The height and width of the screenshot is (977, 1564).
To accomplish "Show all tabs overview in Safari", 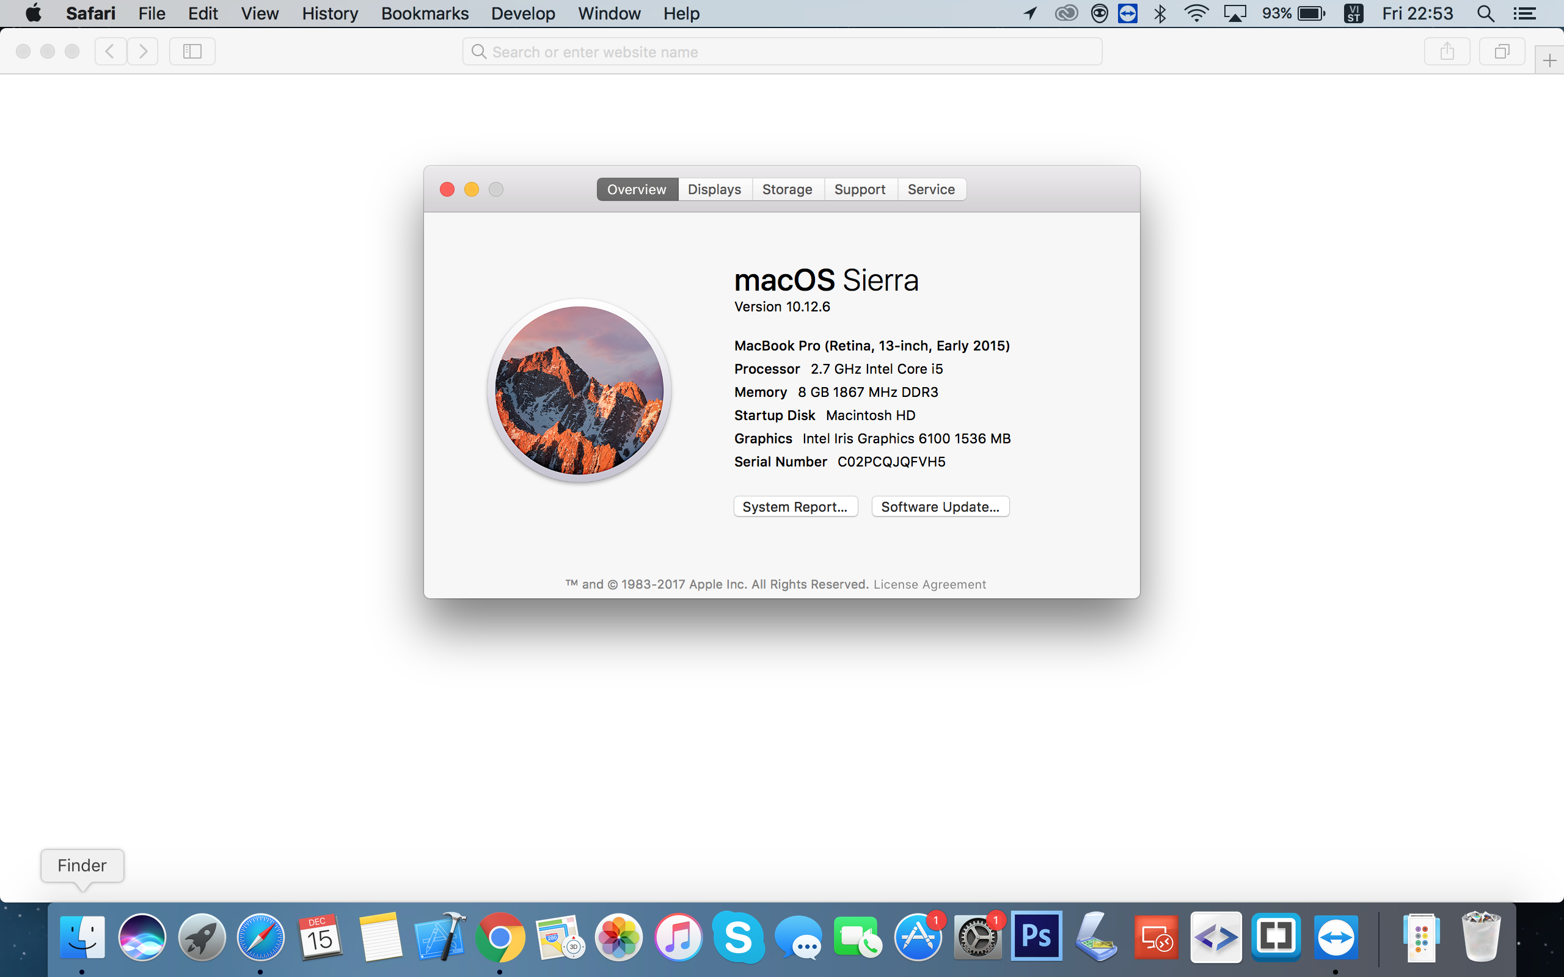I will click(x=1502, y=51).
